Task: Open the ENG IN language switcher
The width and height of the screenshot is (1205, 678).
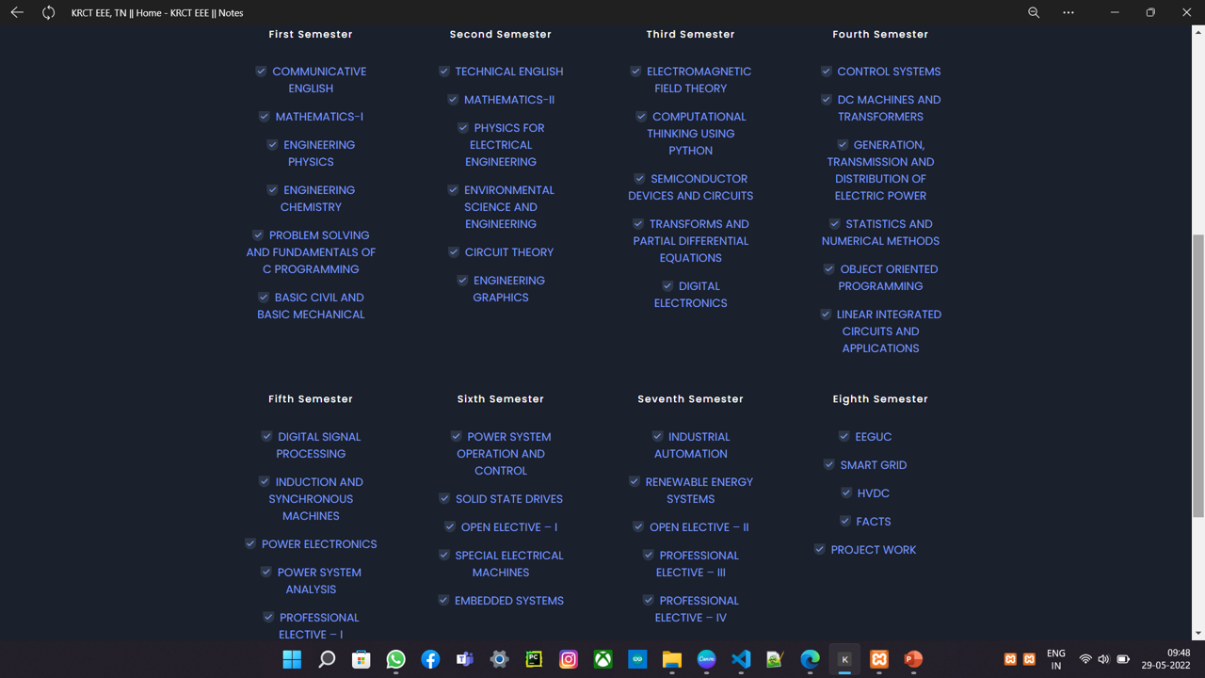Action: [x=1056, y=659]
